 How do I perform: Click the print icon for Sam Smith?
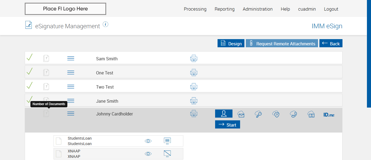194,58
